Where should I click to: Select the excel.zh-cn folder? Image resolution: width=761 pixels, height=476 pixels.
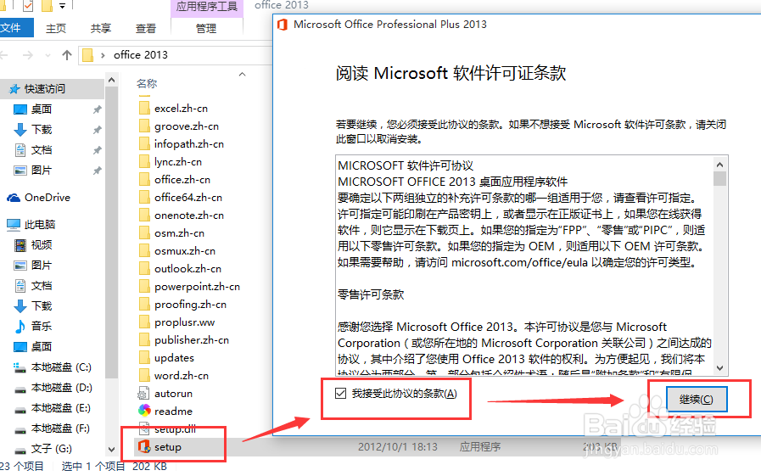pyautogui.click(x=181, y=109)
